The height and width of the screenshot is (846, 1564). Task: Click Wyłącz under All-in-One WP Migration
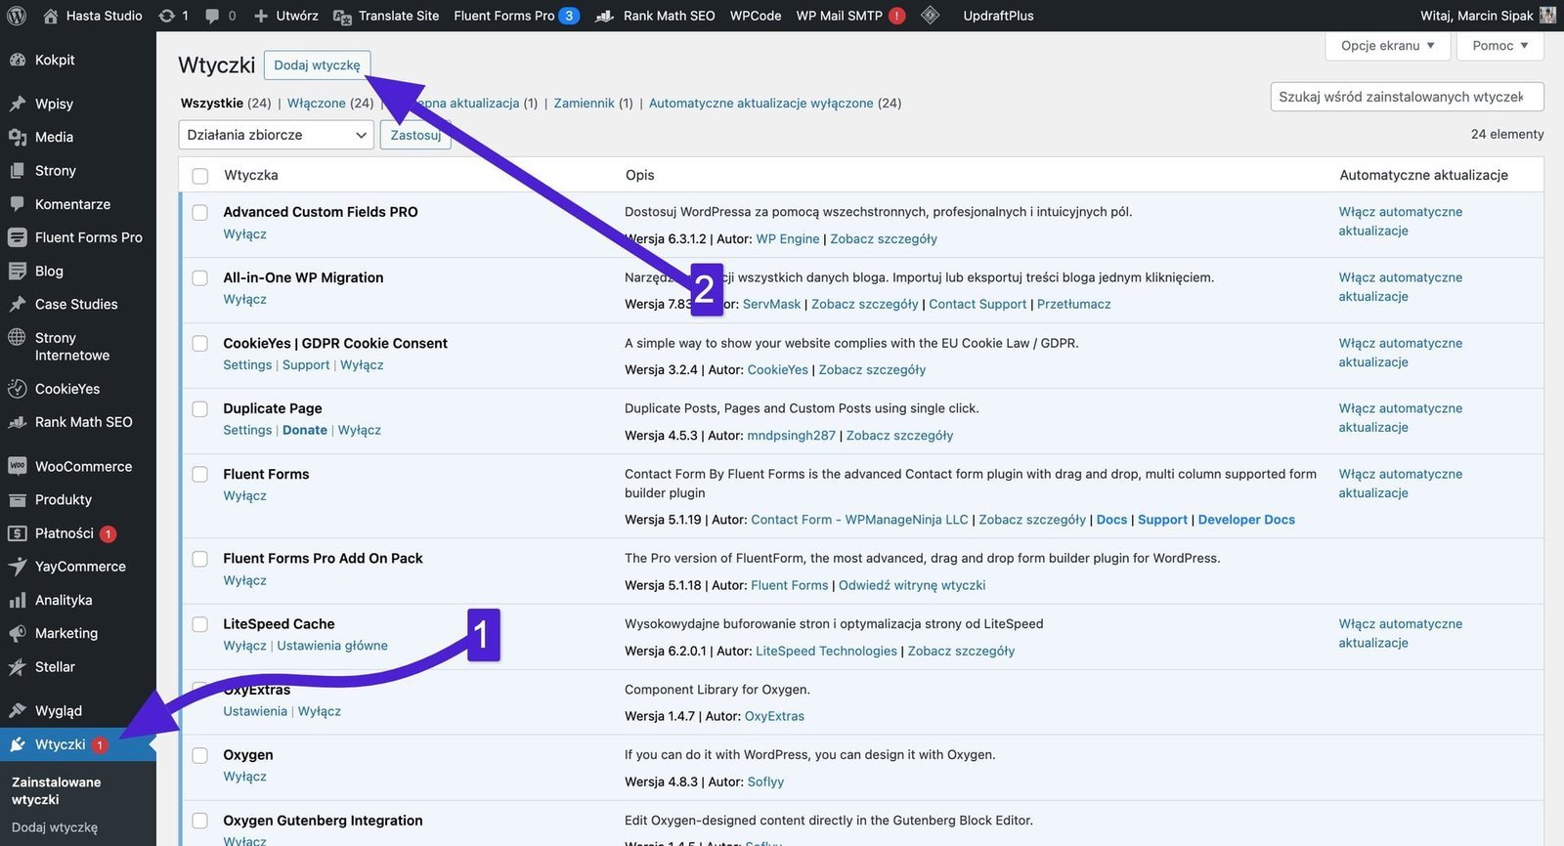coord(244,300)
